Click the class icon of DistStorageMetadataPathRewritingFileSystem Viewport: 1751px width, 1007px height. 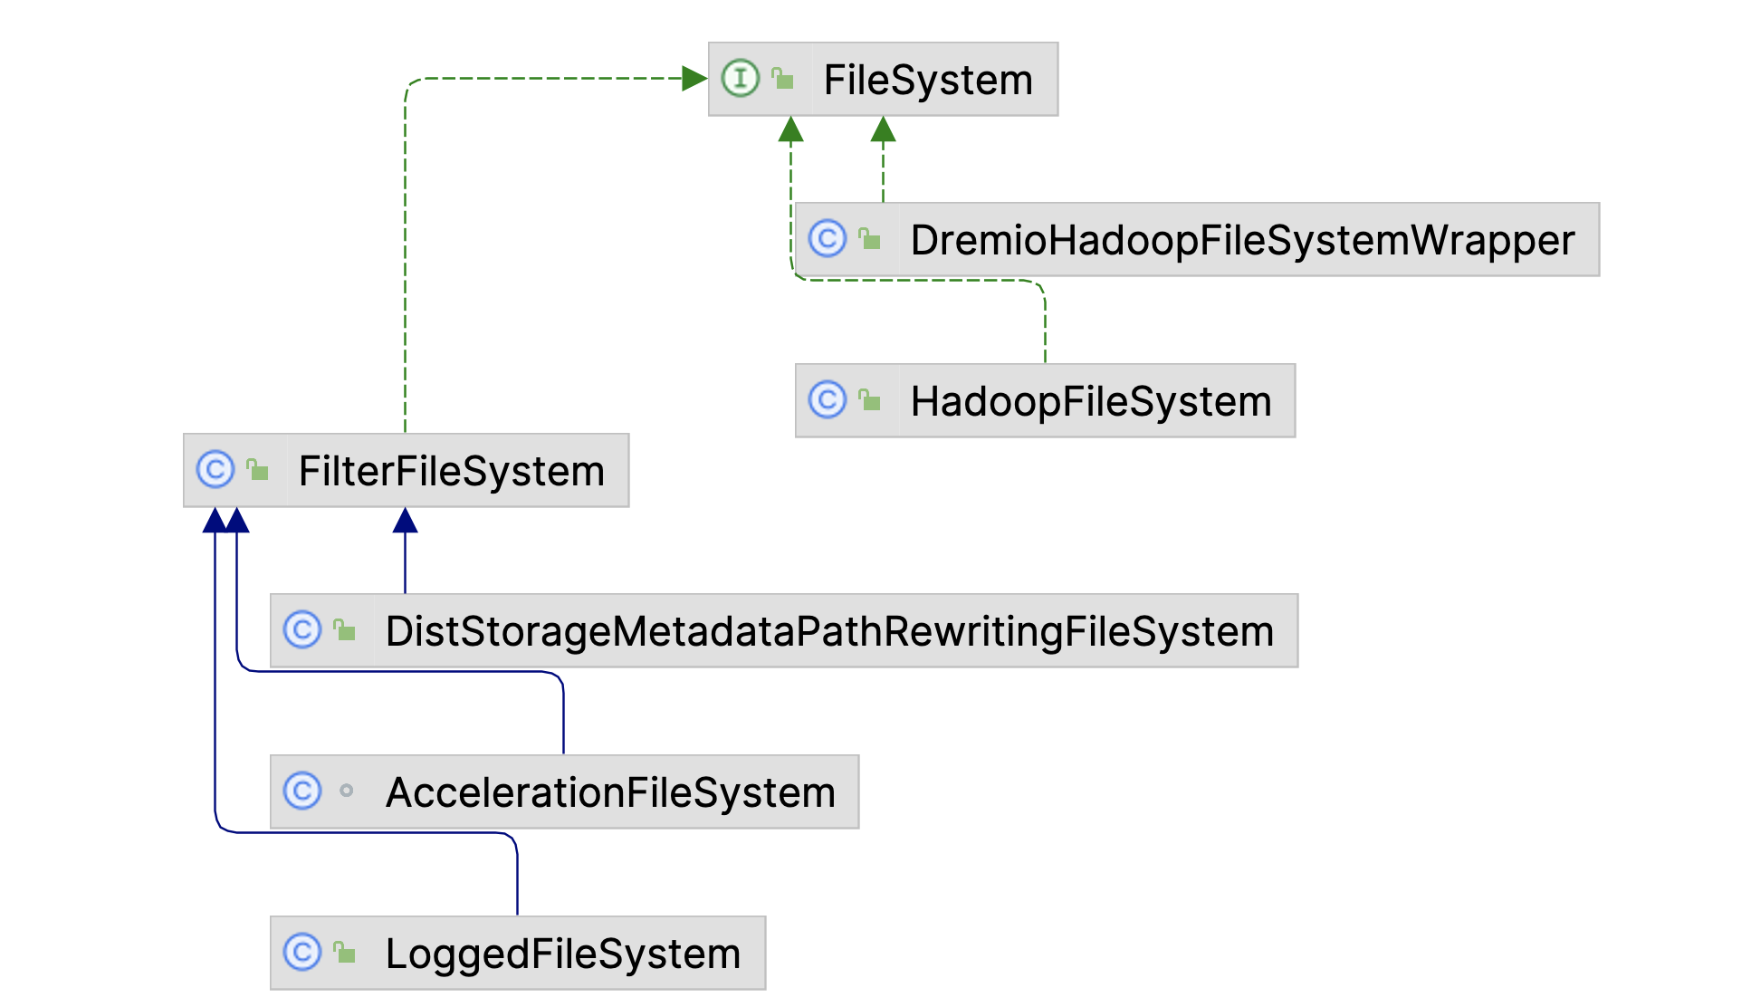coord(301,629)
